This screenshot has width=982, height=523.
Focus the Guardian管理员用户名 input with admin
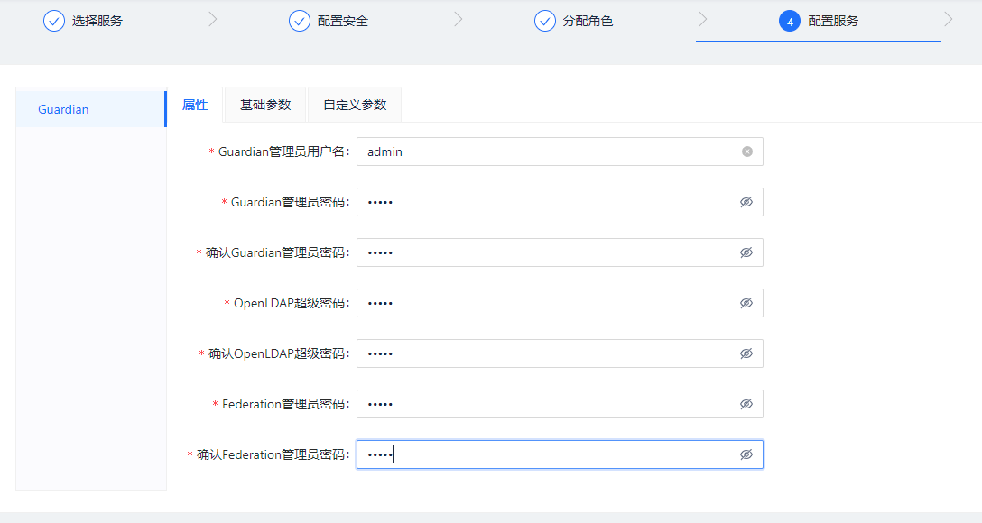[x=560, y=151]
